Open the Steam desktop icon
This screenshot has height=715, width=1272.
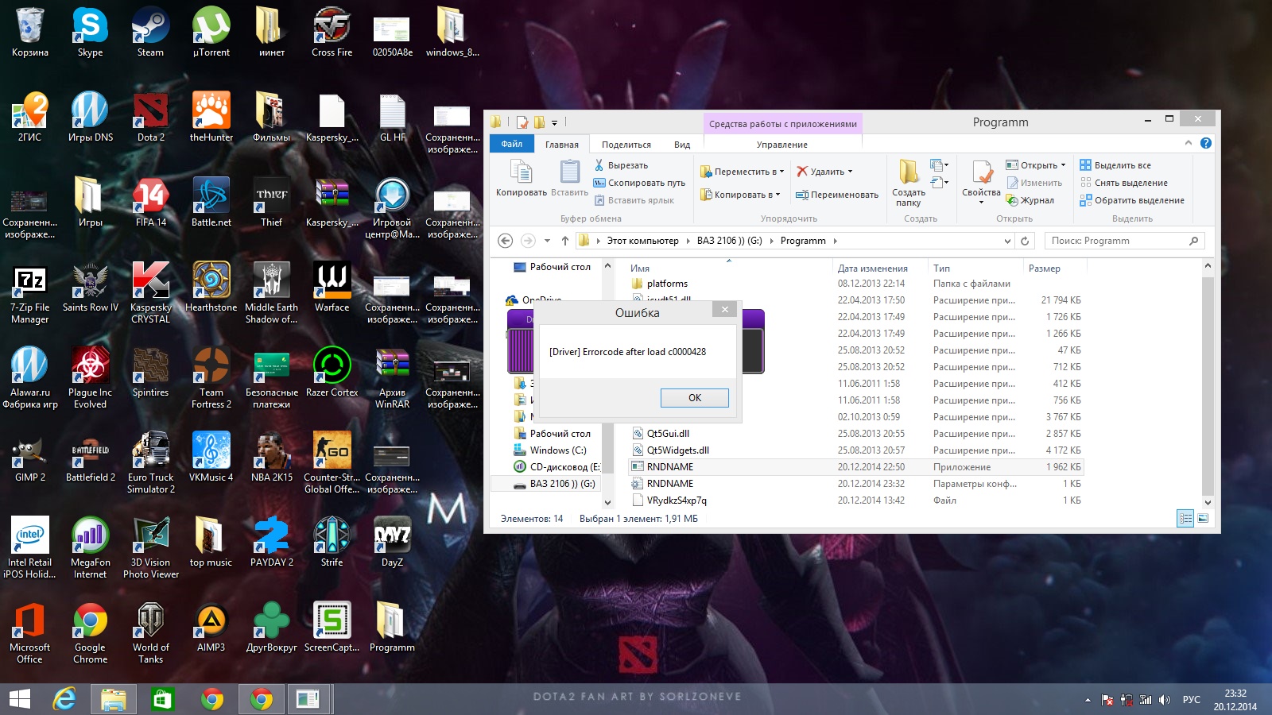point(150,33)
